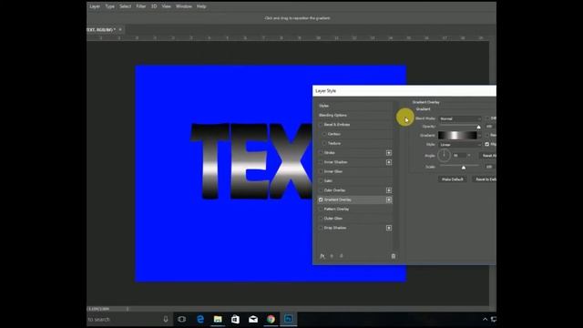This screenshot has width=583, height=328.
Task: Delete effect with trash icon
Action: [394, 256]
